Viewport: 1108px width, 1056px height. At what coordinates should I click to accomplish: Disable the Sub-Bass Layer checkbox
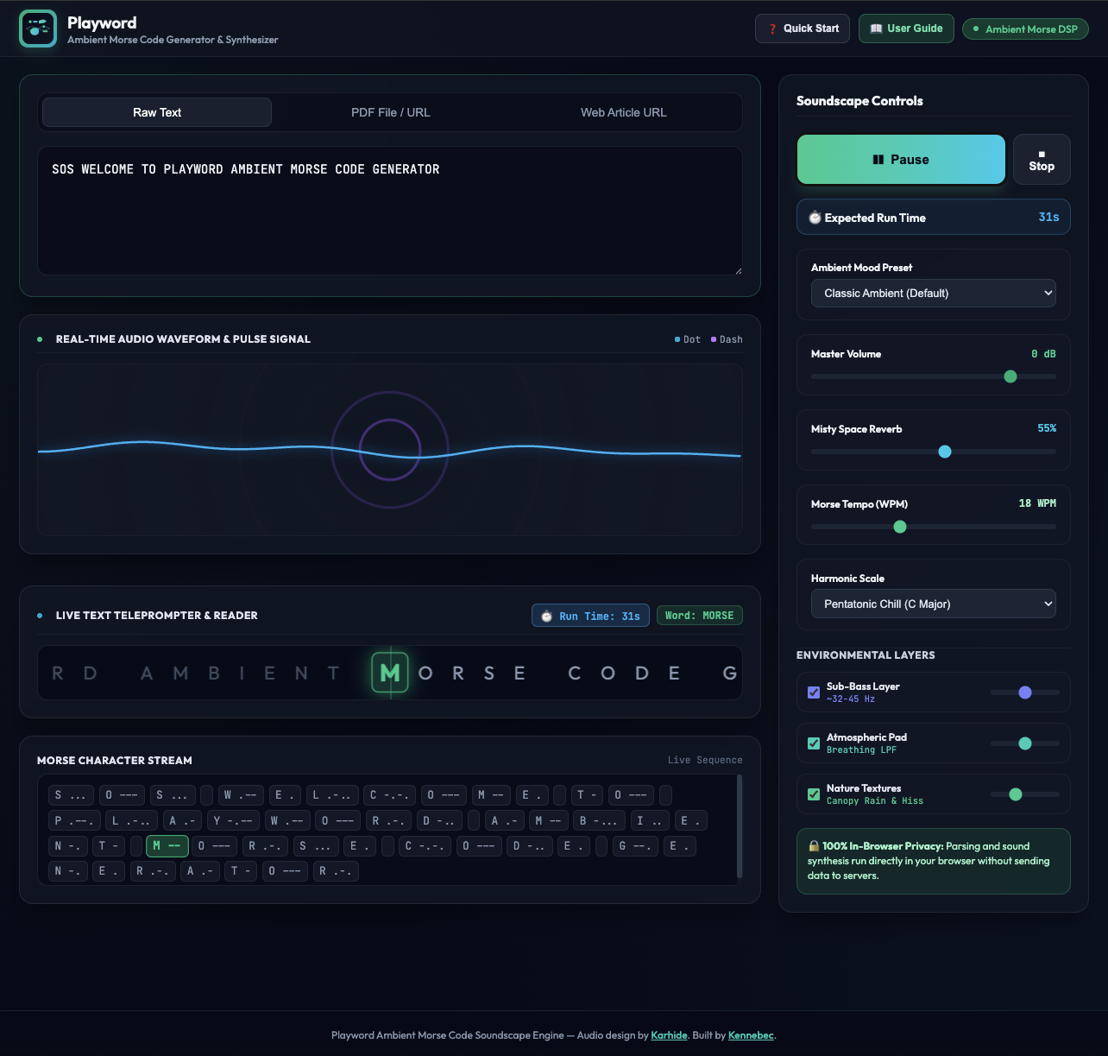click(x=814, y=692)
